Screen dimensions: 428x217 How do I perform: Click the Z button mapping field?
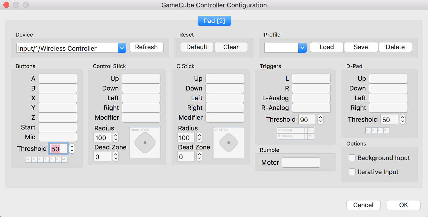tap(58, 117)
